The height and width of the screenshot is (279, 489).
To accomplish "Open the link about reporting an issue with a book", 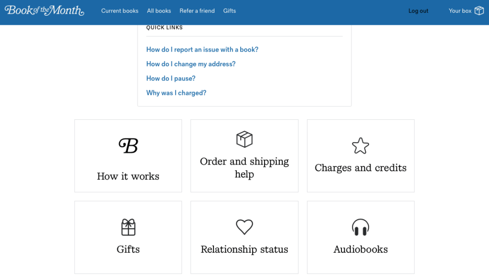I will coord(202,49).
